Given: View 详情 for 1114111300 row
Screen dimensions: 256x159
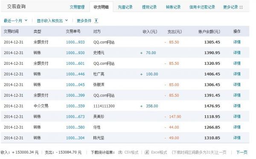Looking at the screenshot, I should click(x=237, y=106).
